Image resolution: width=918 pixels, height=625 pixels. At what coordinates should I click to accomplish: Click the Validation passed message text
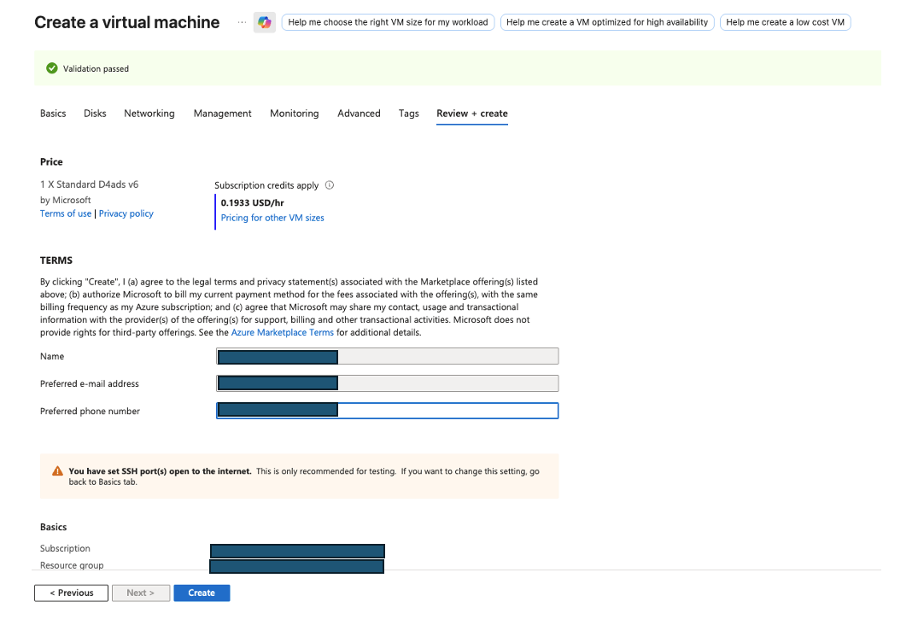[96, 68]
